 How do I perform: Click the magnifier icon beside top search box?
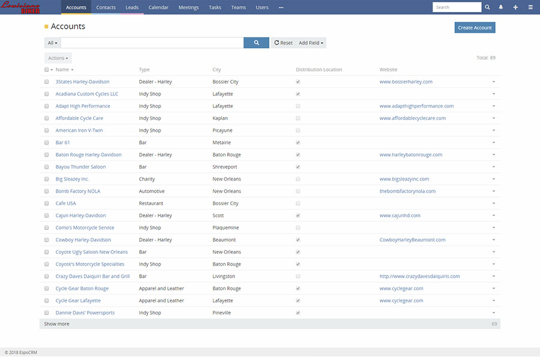[487, 7]
